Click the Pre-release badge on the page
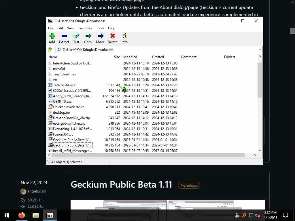295x221 pixels. [x=189, y=186]
